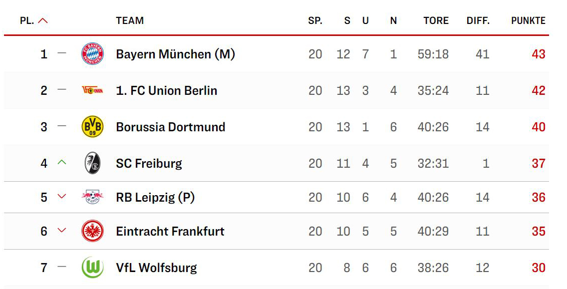
Task: Click the red rank-down arrow for RB Leipzig
Action: click(x=62, y=196)
